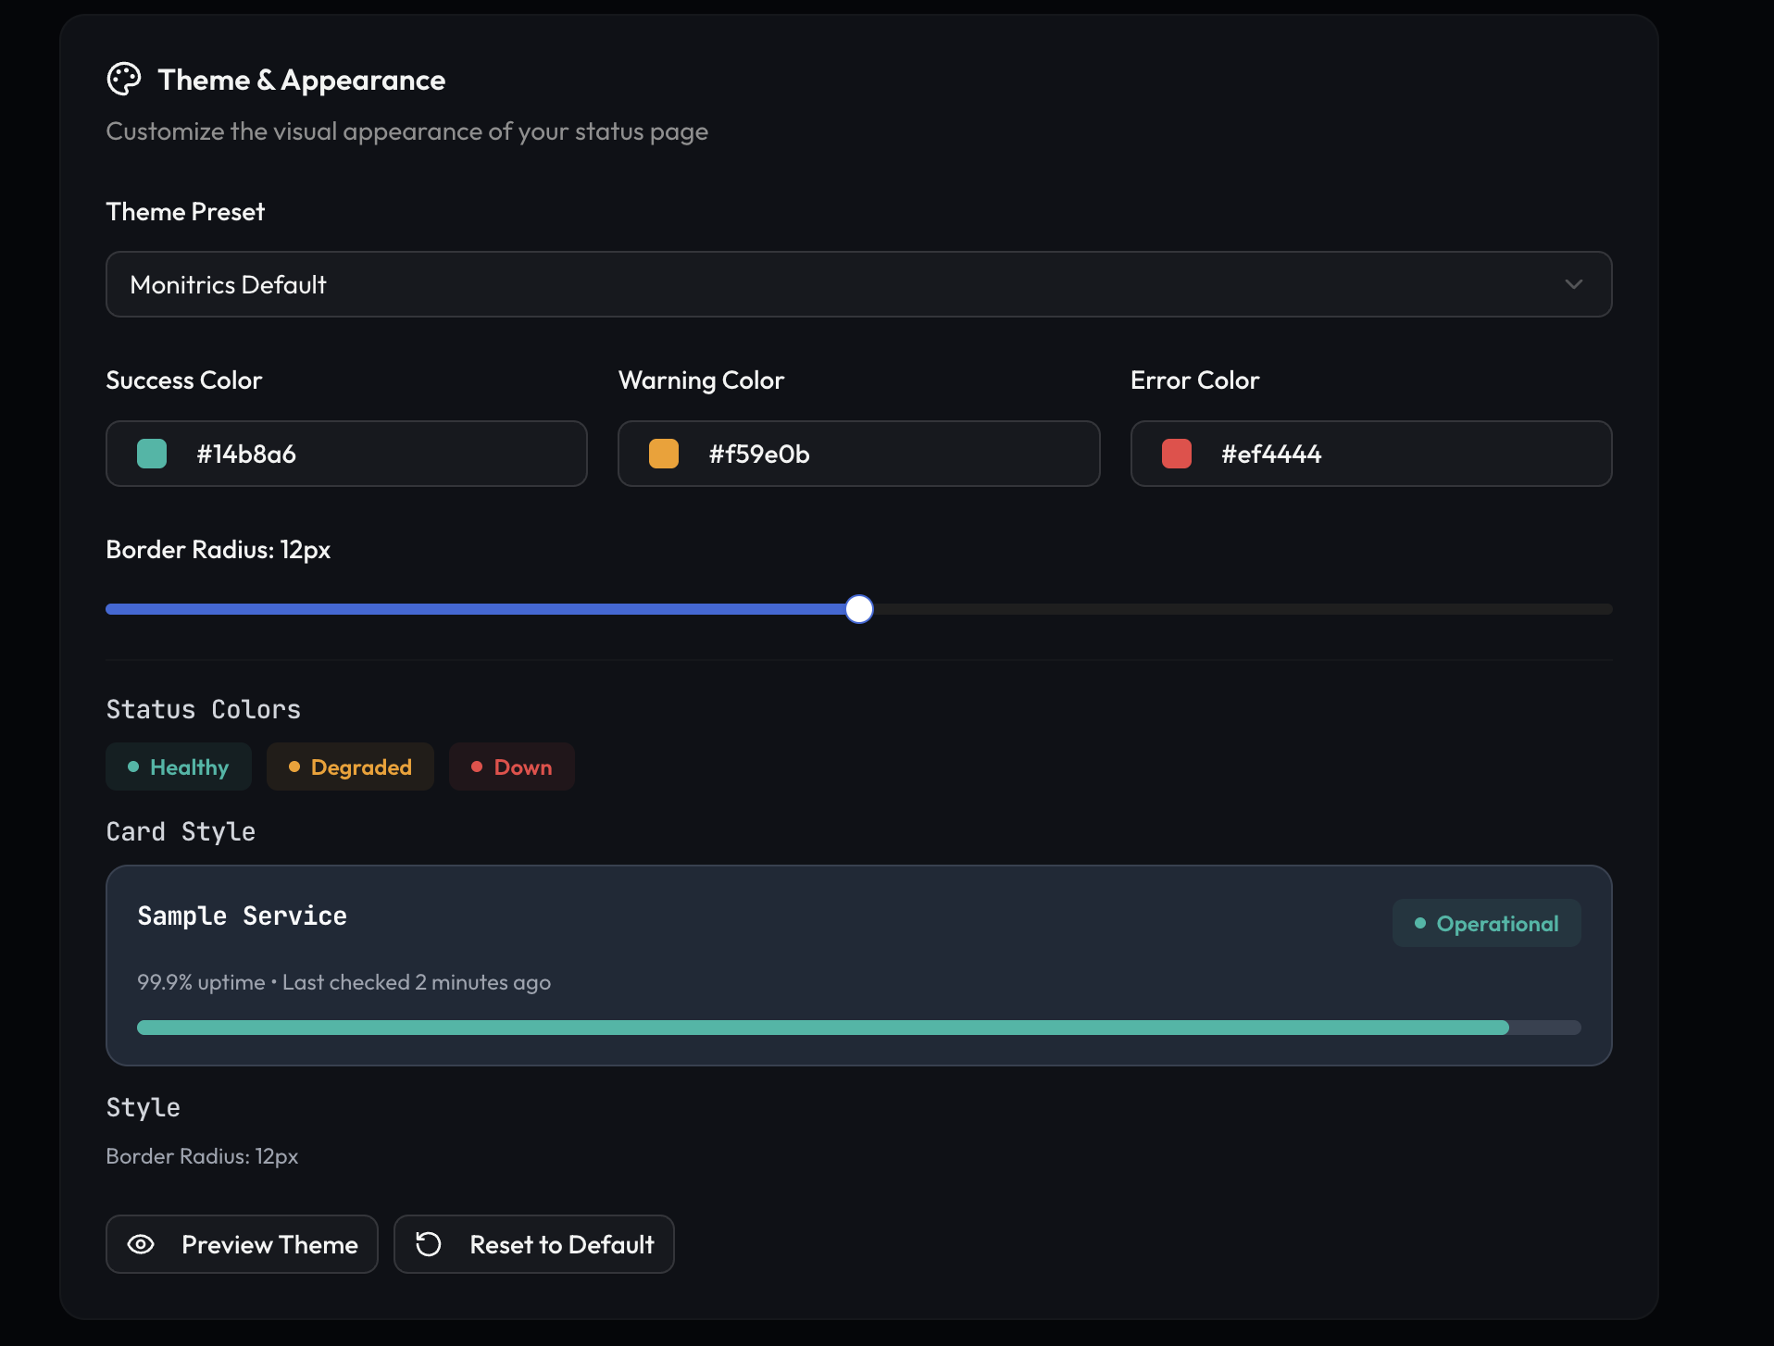Open the Monitrics Default theme preset dropdown
This screenshot has height=1346, width=1774.
click(x=858, y=284)
